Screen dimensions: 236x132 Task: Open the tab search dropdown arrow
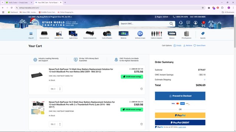(3, 3)
